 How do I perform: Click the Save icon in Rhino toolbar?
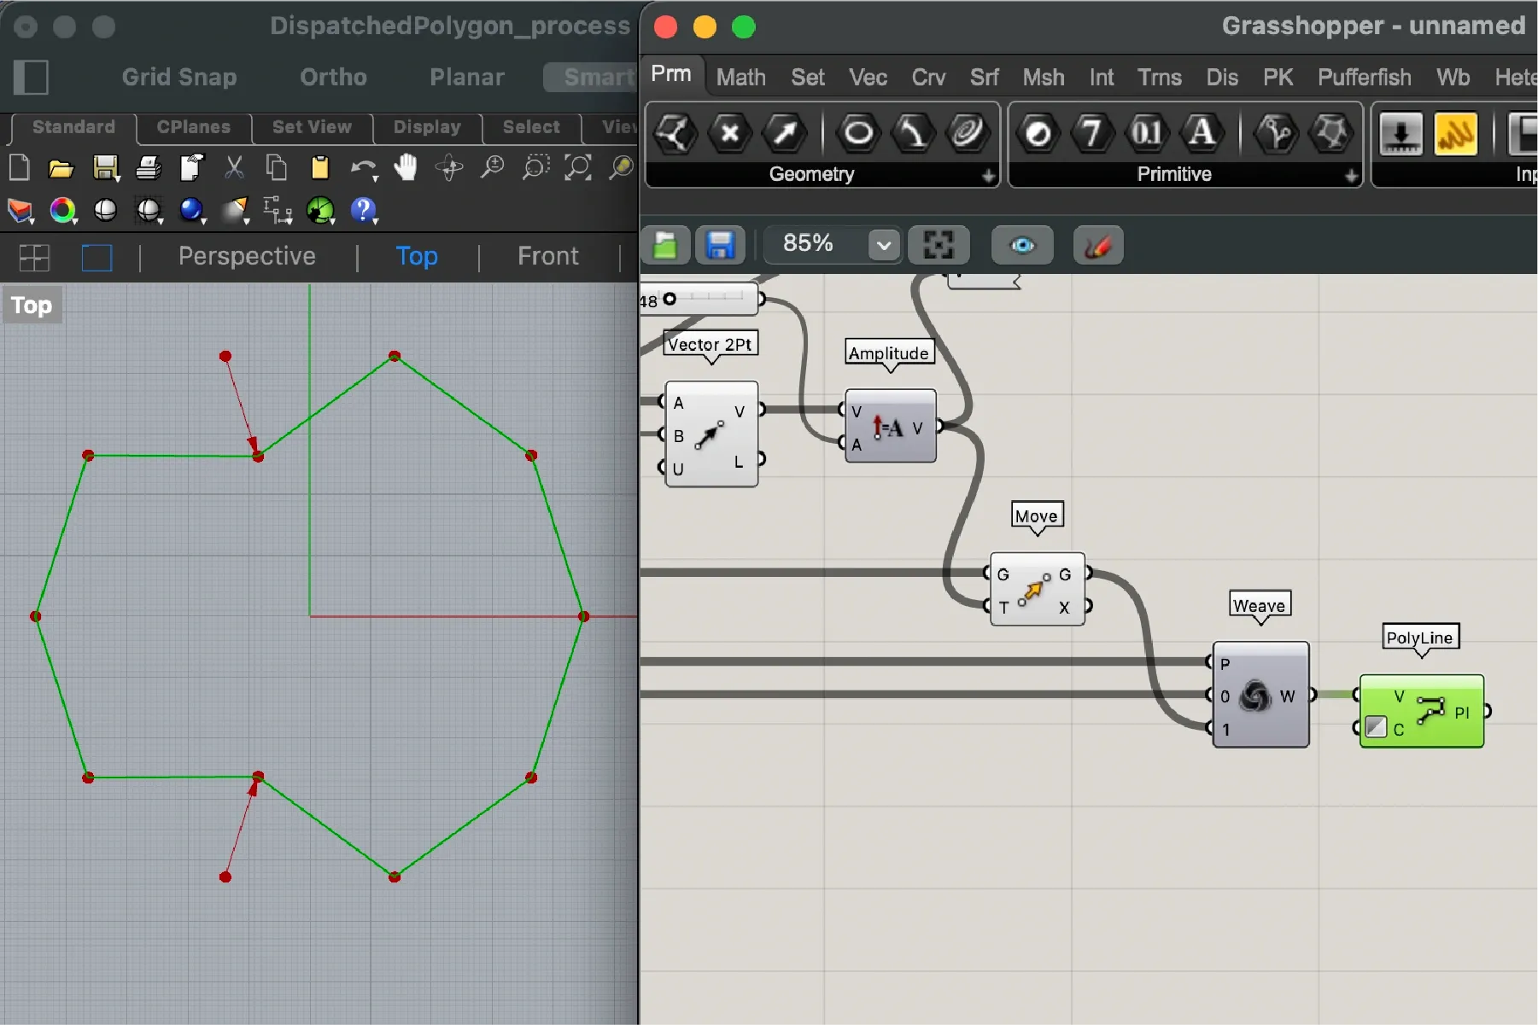105,168
